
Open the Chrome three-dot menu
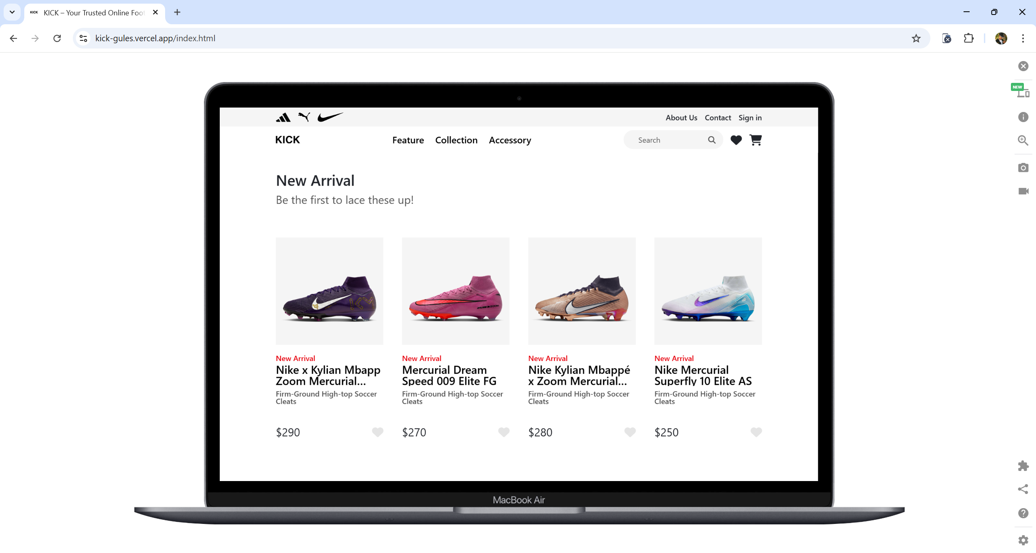1023,38
